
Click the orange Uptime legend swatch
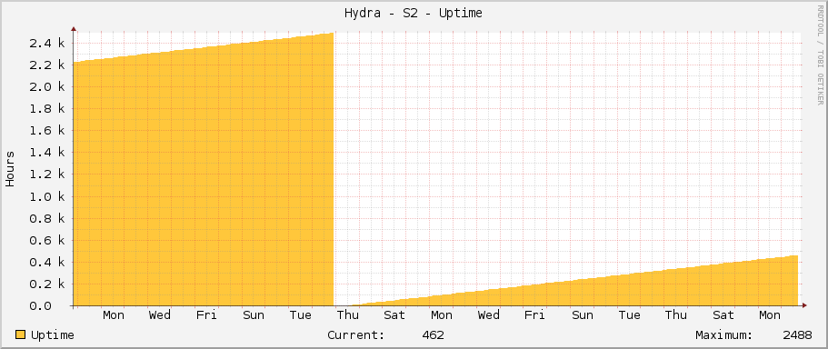(x=20, y=334)
